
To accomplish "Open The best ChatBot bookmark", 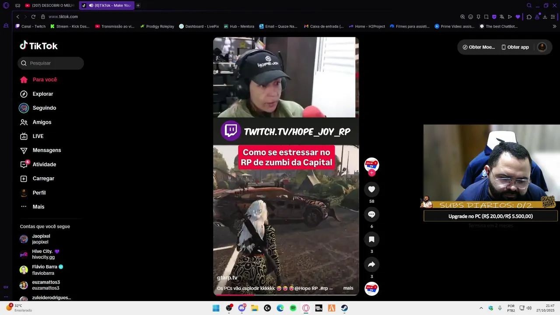I will (498, 26).
